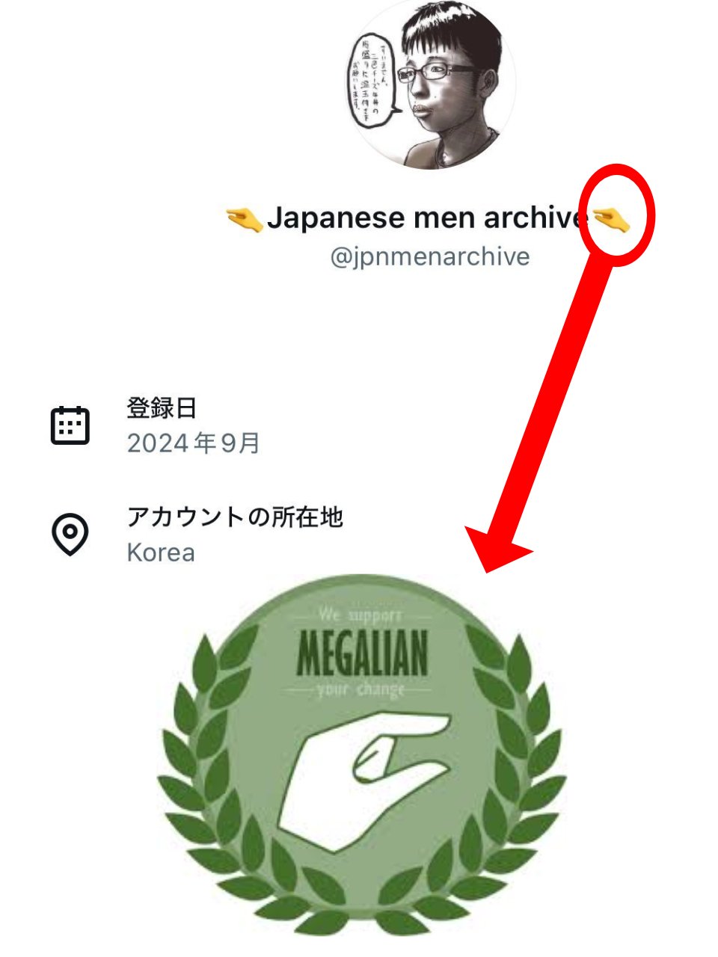Click the We support text on emblem
The height and width of the screenshot is (957, 718).
coord(360,615)
